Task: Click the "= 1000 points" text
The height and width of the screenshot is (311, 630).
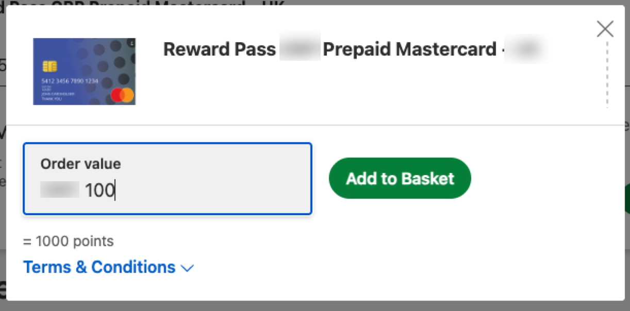Action: [69, 241]
